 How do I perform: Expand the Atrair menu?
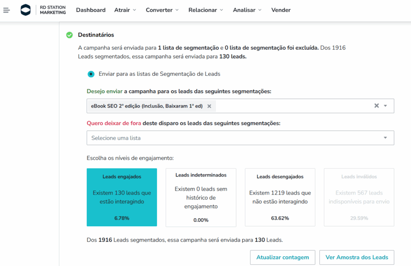(x=125, y=10)
